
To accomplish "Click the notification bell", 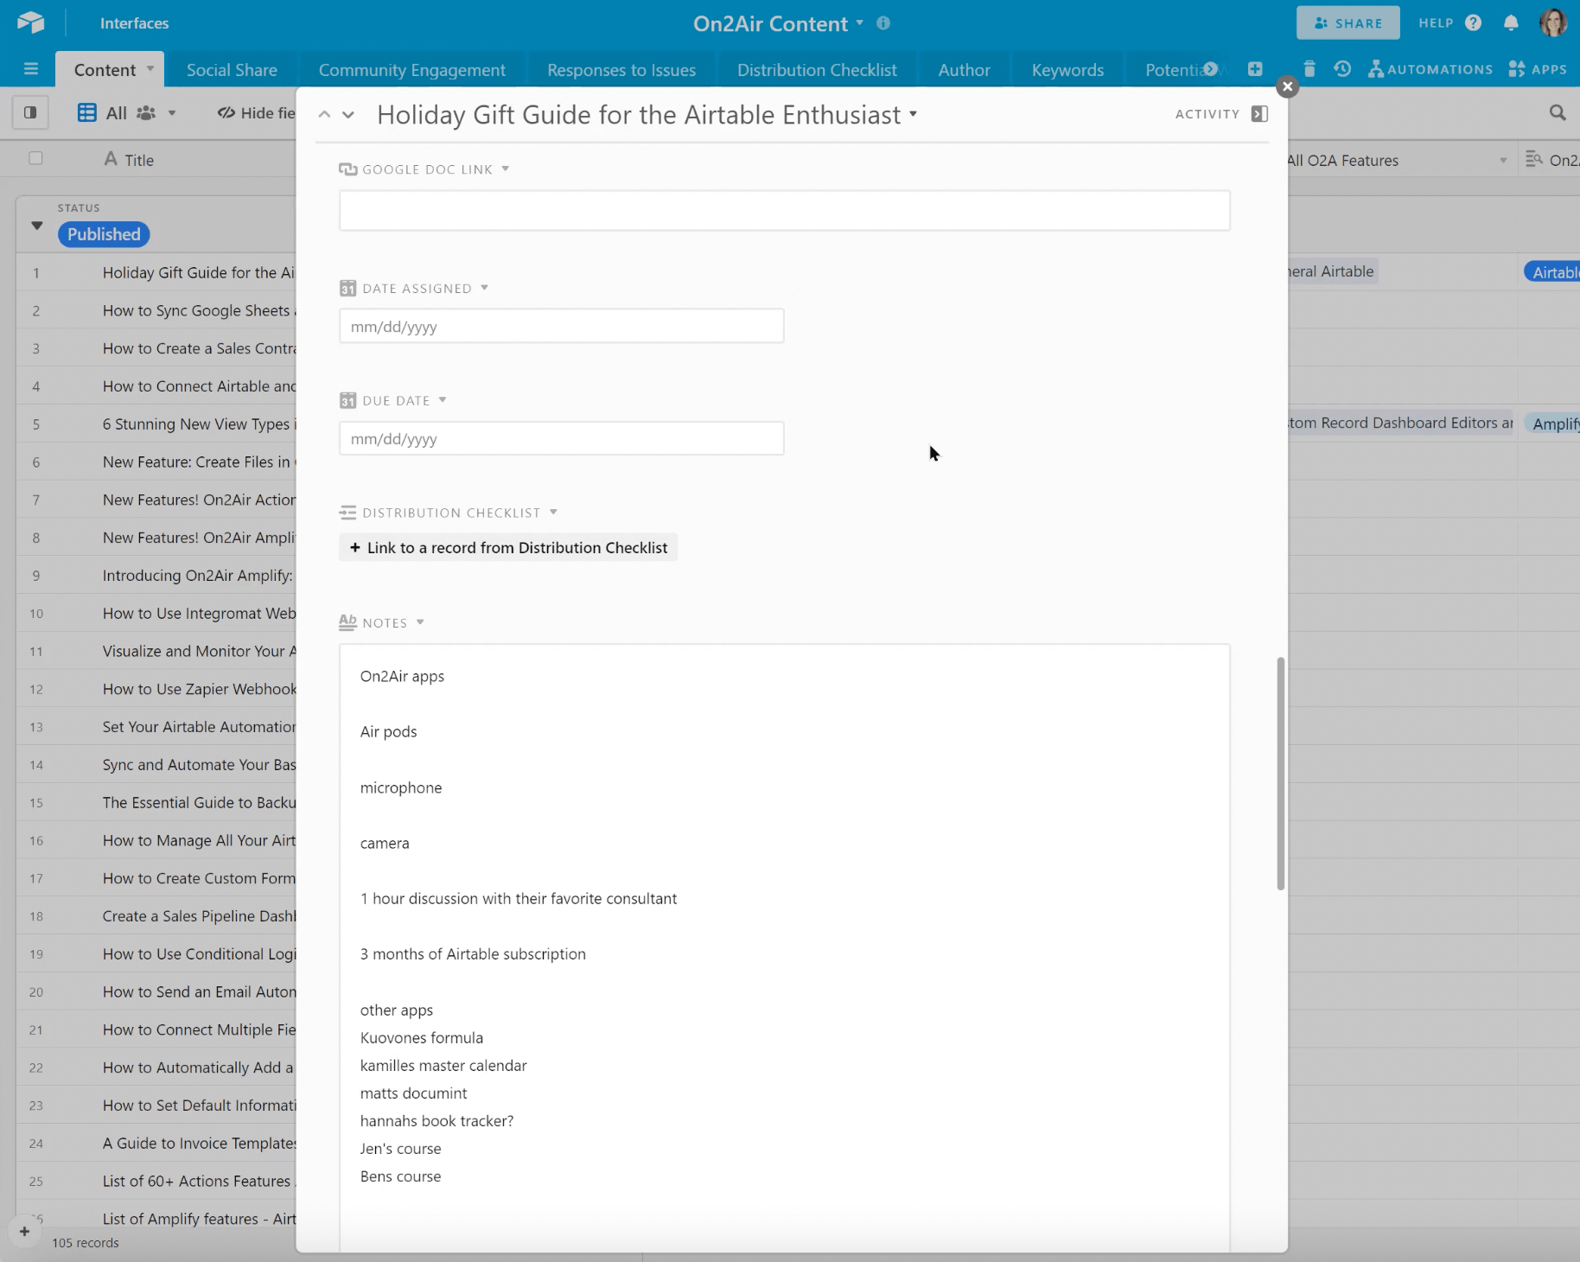I will pos(1511,22).
